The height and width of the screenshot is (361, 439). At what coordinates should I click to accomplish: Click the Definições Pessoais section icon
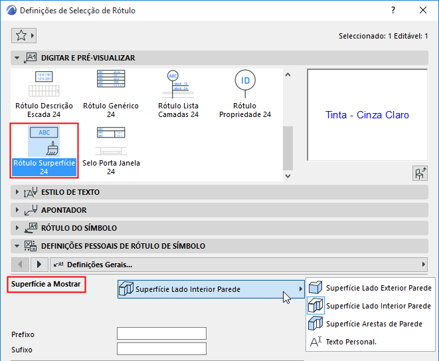31,246
